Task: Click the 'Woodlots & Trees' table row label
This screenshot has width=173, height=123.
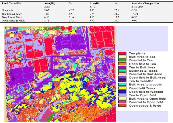Action: pos(12,17)
